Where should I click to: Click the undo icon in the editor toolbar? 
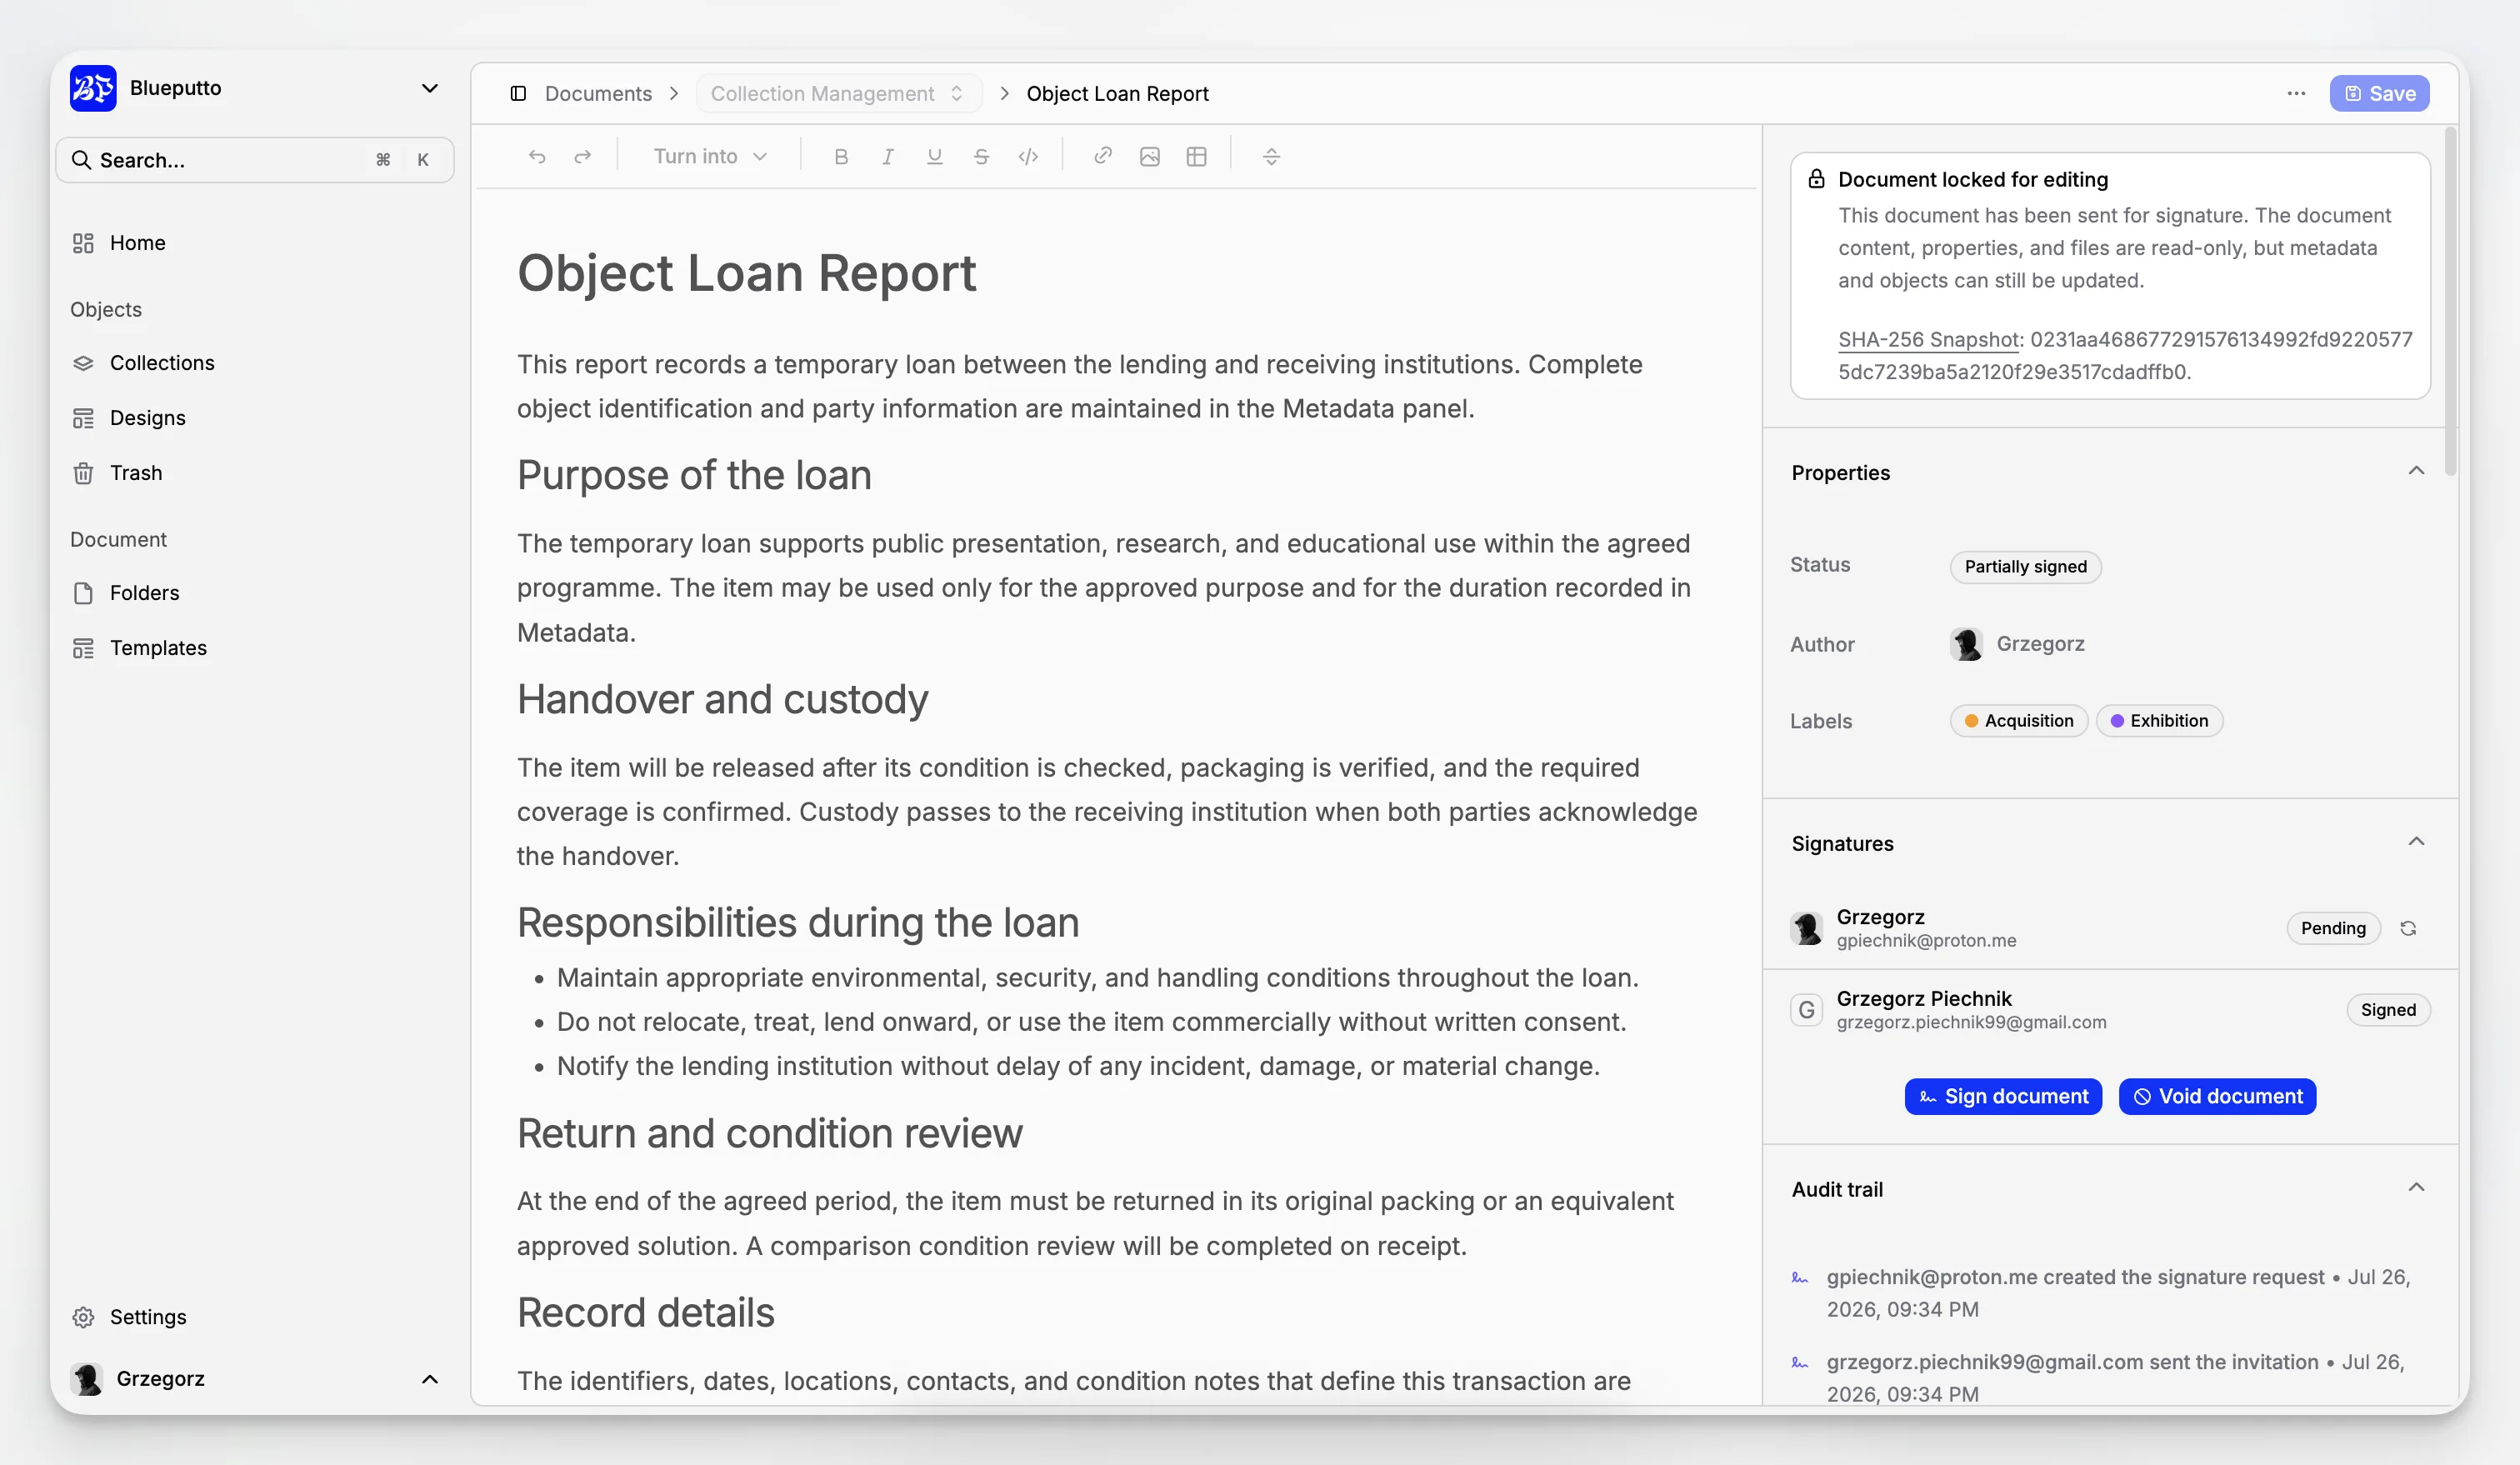tap(537, 157)
